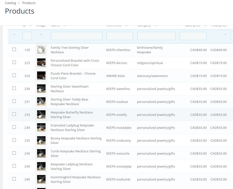
Task: Open Bunny Keepsake Necklace Sterling Silver
Action: (x=76, y=140)
